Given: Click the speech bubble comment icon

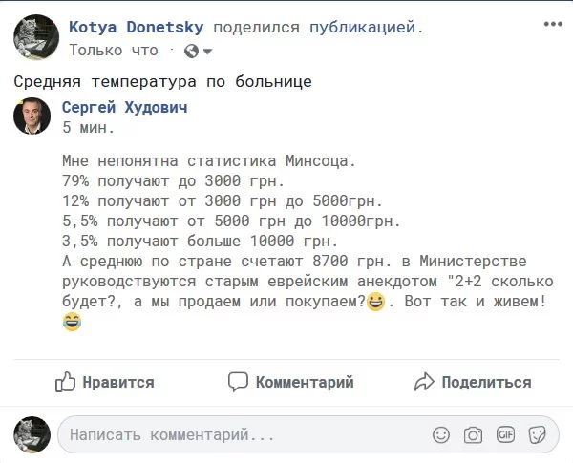Looking at the screenshot, I should pos(238,382).
